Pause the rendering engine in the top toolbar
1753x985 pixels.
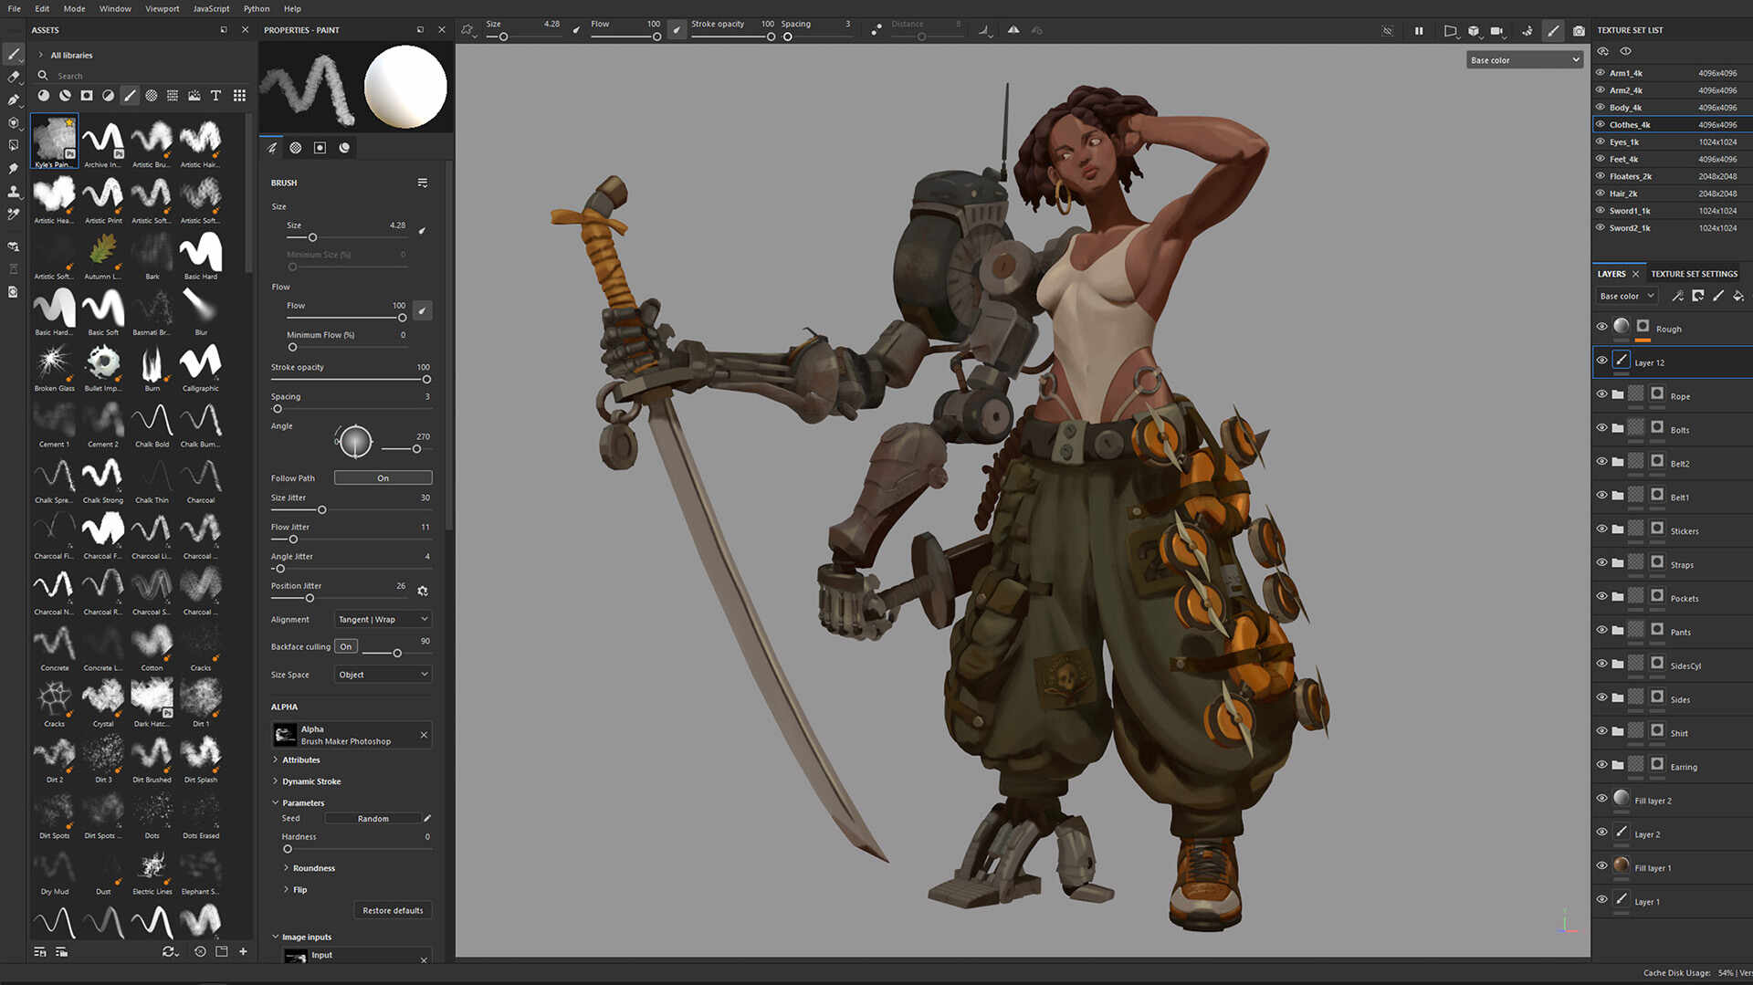click(1418, 30)
